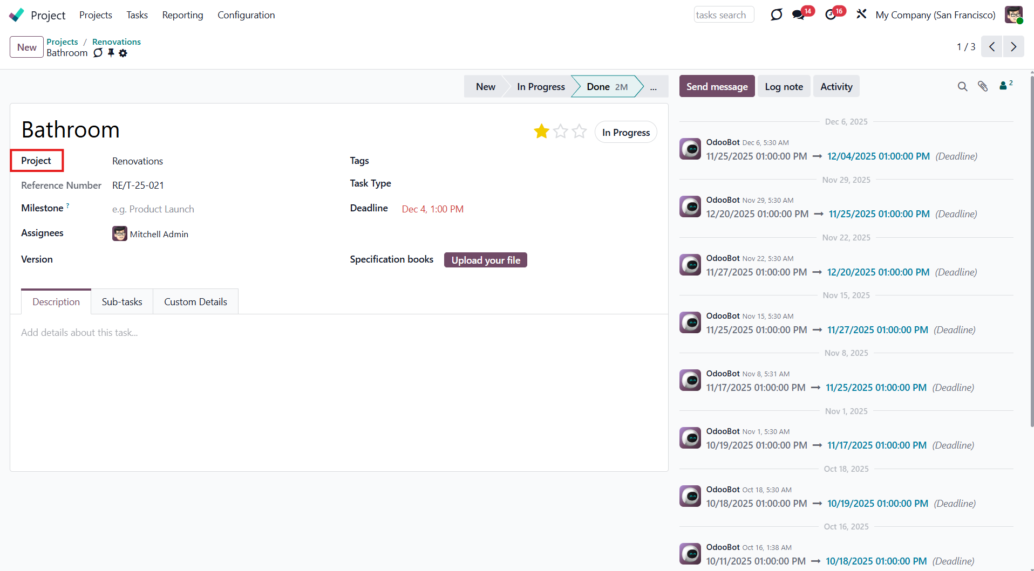Click Upload your file button
The width and height of the screenshot is (1034, 571).
[x=485, y=260]
